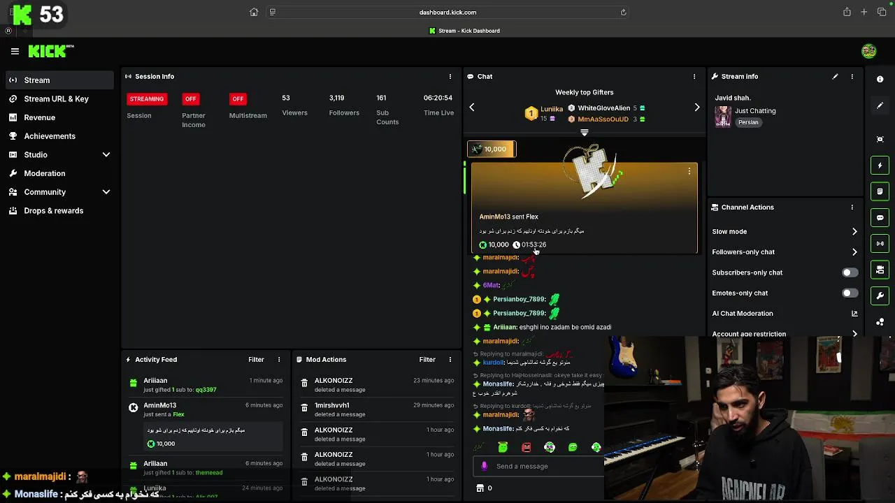Click the Just Chatting category
The width and height of the screenshot is (895, 503).
[755, 111]
